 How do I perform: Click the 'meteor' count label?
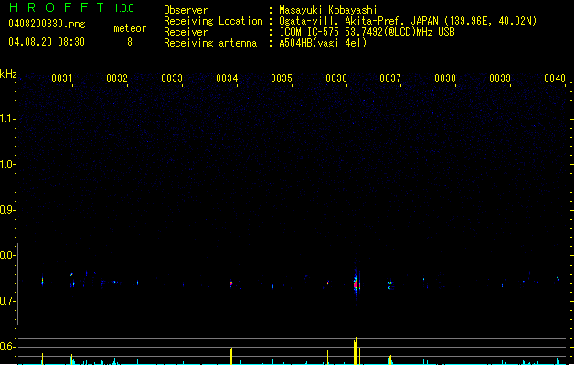(x=130, y=28)
